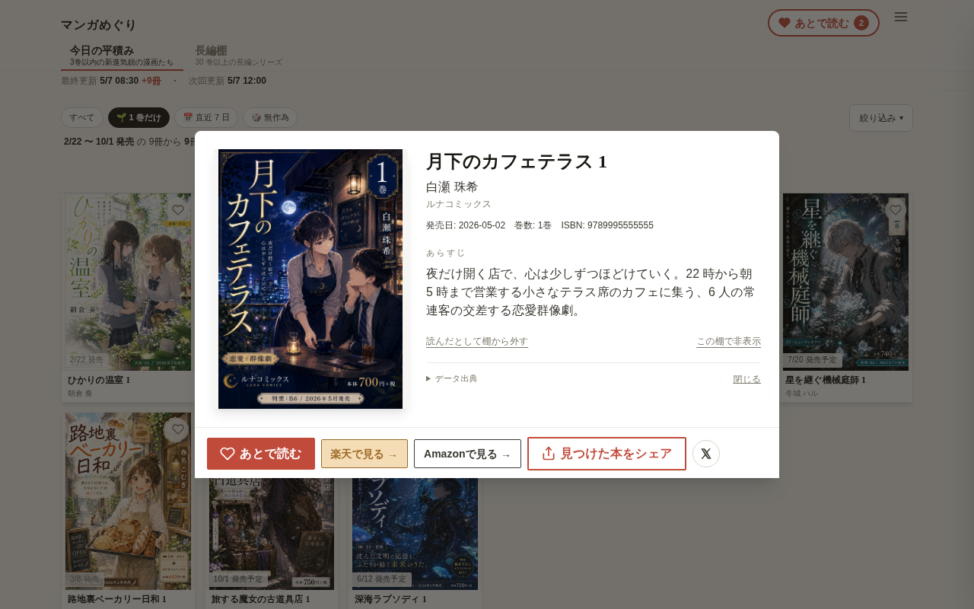Open 星を継ぐ機械庭師 1 cover thumbnail
This screenshot has height=609, width=974.
[x=845, y=282]
